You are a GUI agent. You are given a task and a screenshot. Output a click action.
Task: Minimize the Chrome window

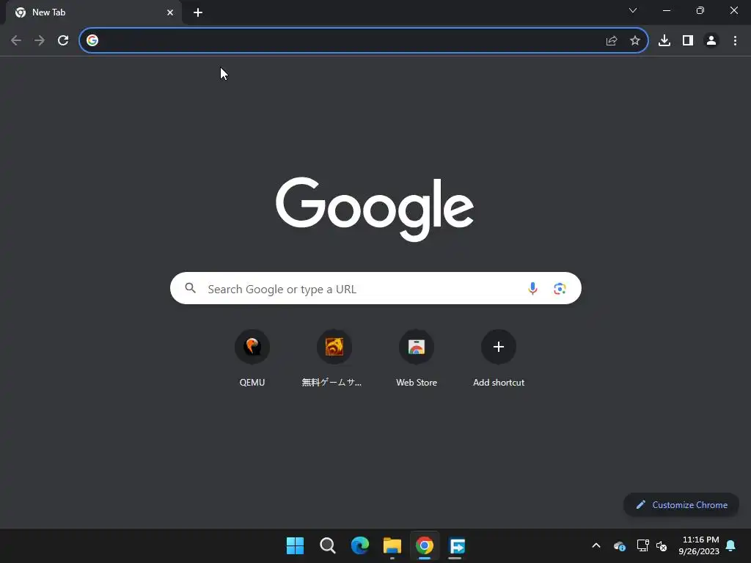[x=666, y=10]
